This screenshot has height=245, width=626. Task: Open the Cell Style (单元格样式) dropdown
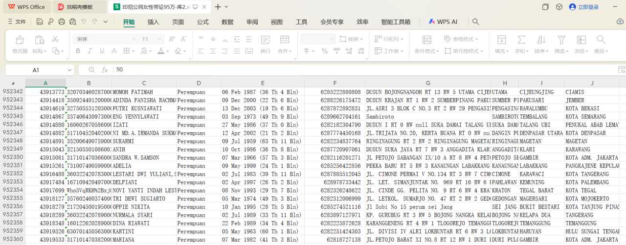464,51
